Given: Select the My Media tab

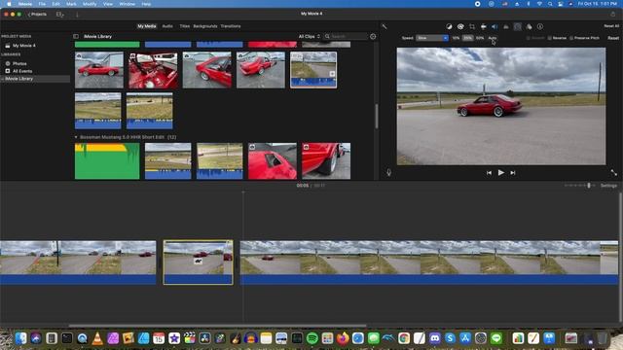Looking at the screenshot, I should 147,26.
